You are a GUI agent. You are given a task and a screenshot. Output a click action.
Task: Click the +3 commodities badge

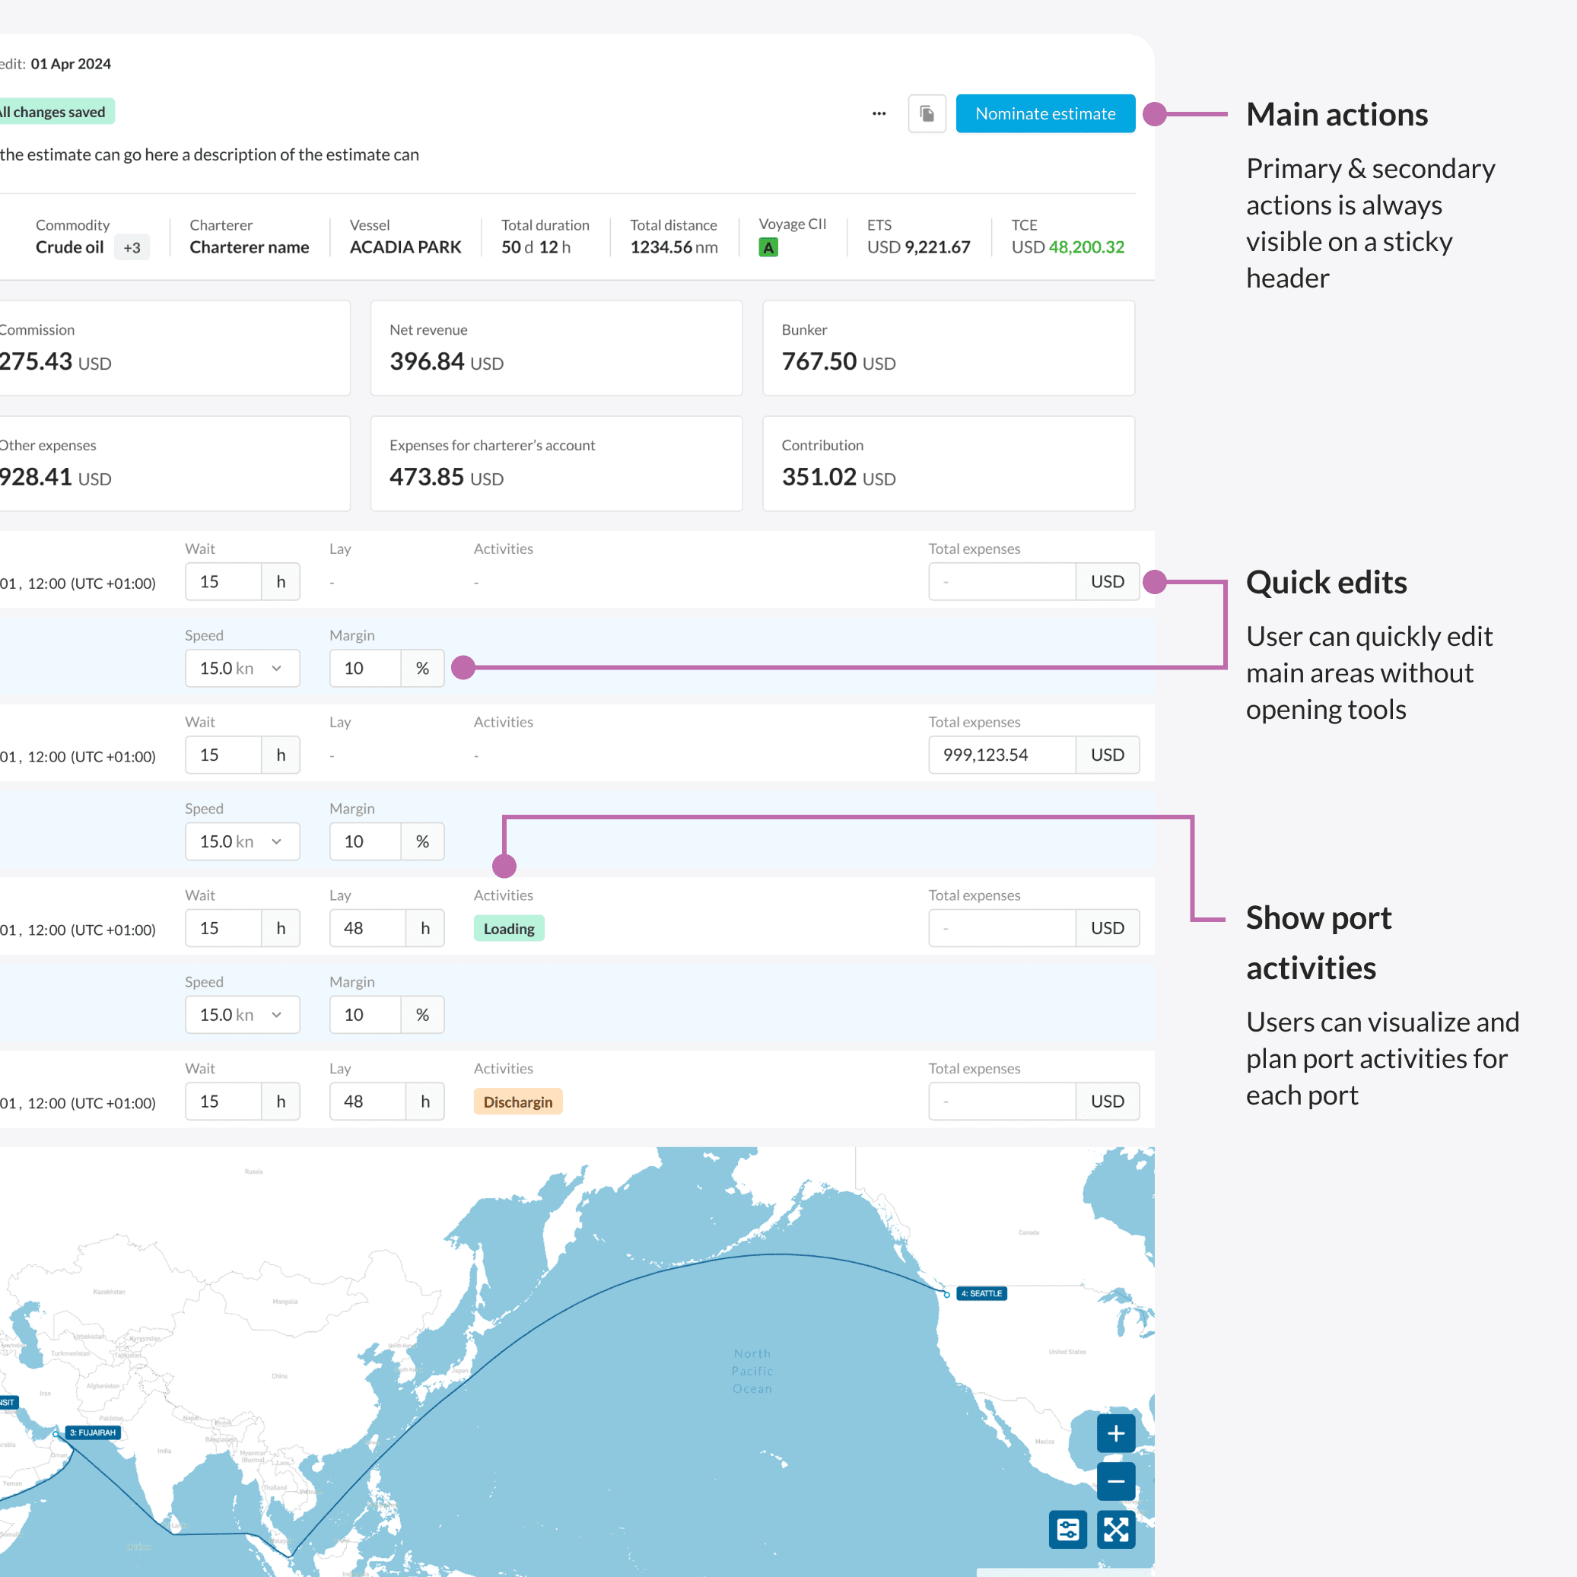[132, 247]
